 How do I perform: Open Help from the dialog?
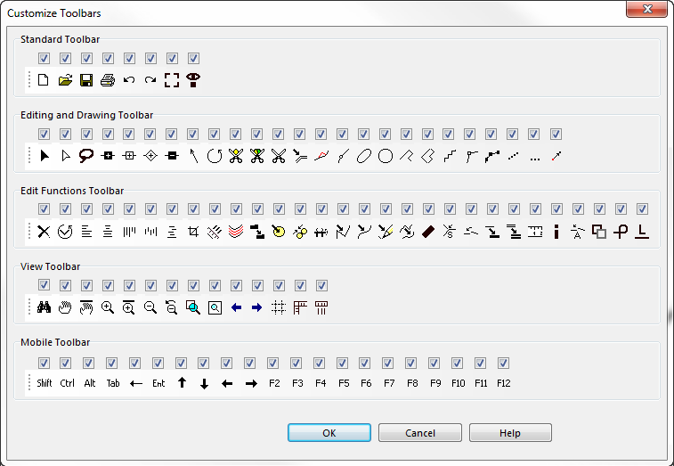click(510, 432)
